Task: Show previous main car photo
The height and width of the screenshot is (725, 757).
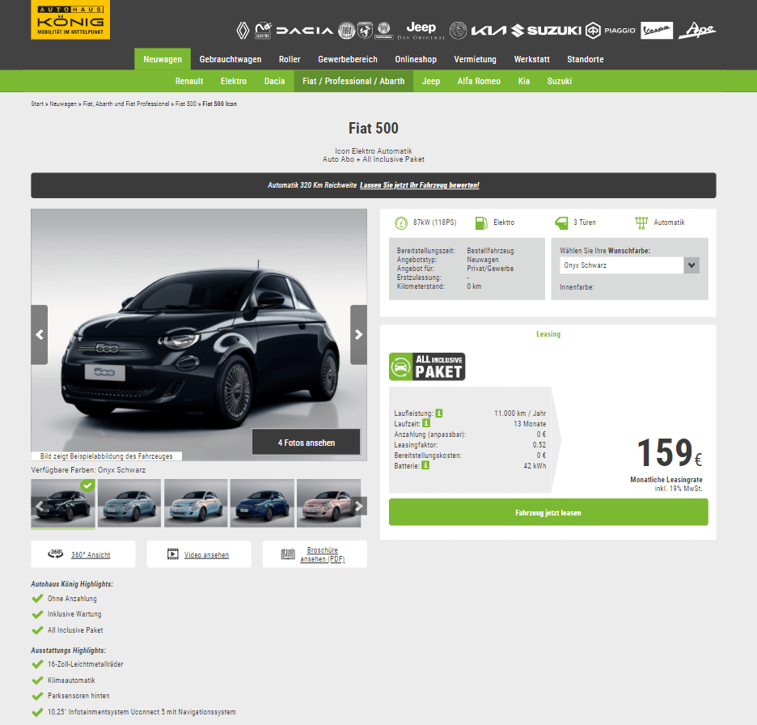Action: [x=40, y=335]
